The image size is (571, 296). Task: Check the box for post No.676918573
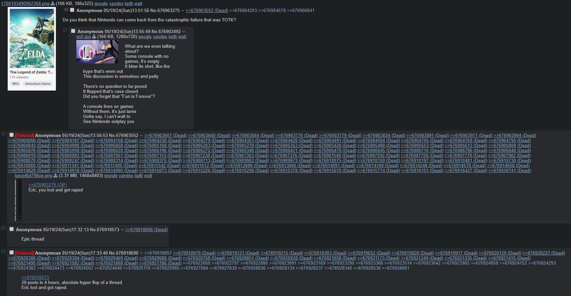11,229
